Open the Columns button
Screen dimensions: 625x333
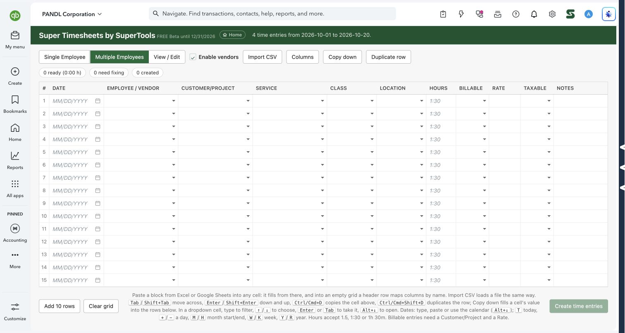[303, 57]
